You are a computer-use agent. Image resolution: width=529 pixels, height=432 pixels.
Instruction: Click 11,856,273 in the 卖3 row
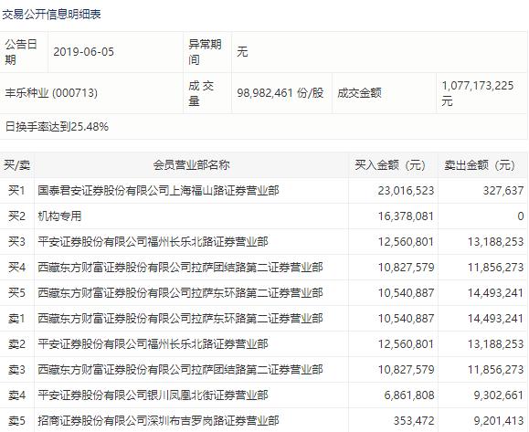click(495, 370)
